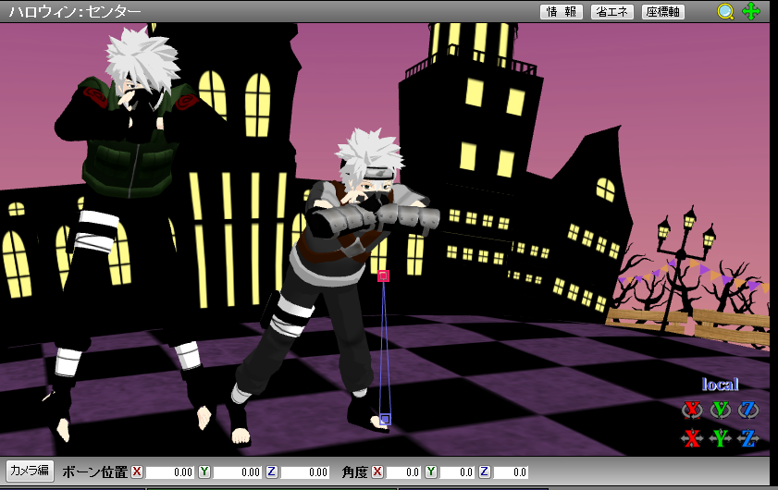The width and height of the screenshot is (778, 490).
Task: Focus the angle X value field
Action: pyautogui.click(x=403, y=472)
